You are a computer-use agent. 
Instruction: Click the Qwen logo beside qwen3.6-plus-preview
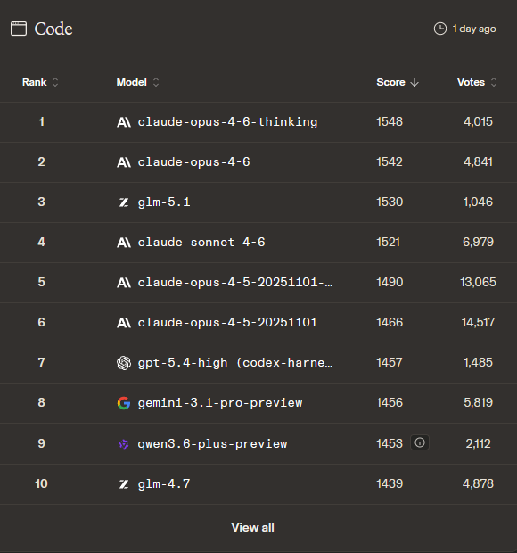[124, 444]
